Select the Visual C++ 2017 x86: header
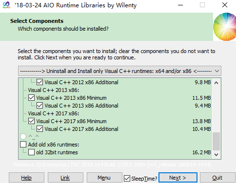The width and height of the screenshot is (236, 183). coord(54,113)
